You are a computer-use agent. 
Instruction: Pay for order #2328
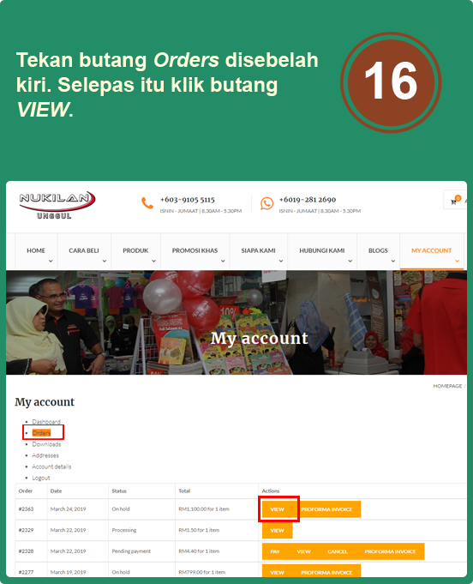(275, 551)
